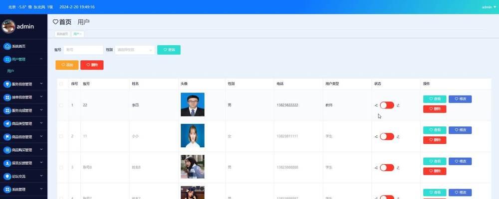499x199 pixels.
Task: Expand the 商品类型管理 menu chevron
Action: pos(41,123)
